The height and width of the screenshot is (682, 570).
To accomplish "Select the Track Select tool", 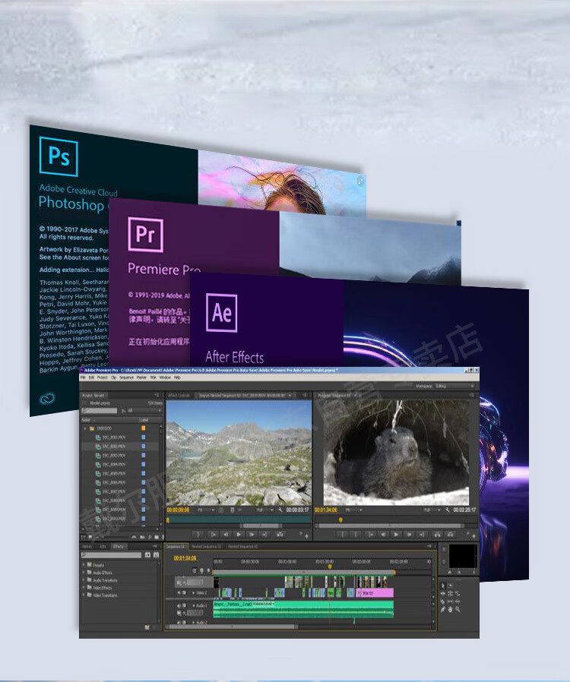I will [451, 586].
